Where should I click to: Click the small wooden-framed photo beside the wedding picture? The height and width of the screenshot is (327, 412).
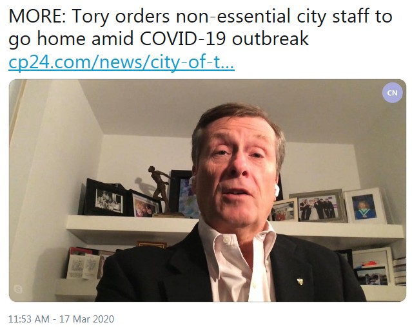pos(283,210)
